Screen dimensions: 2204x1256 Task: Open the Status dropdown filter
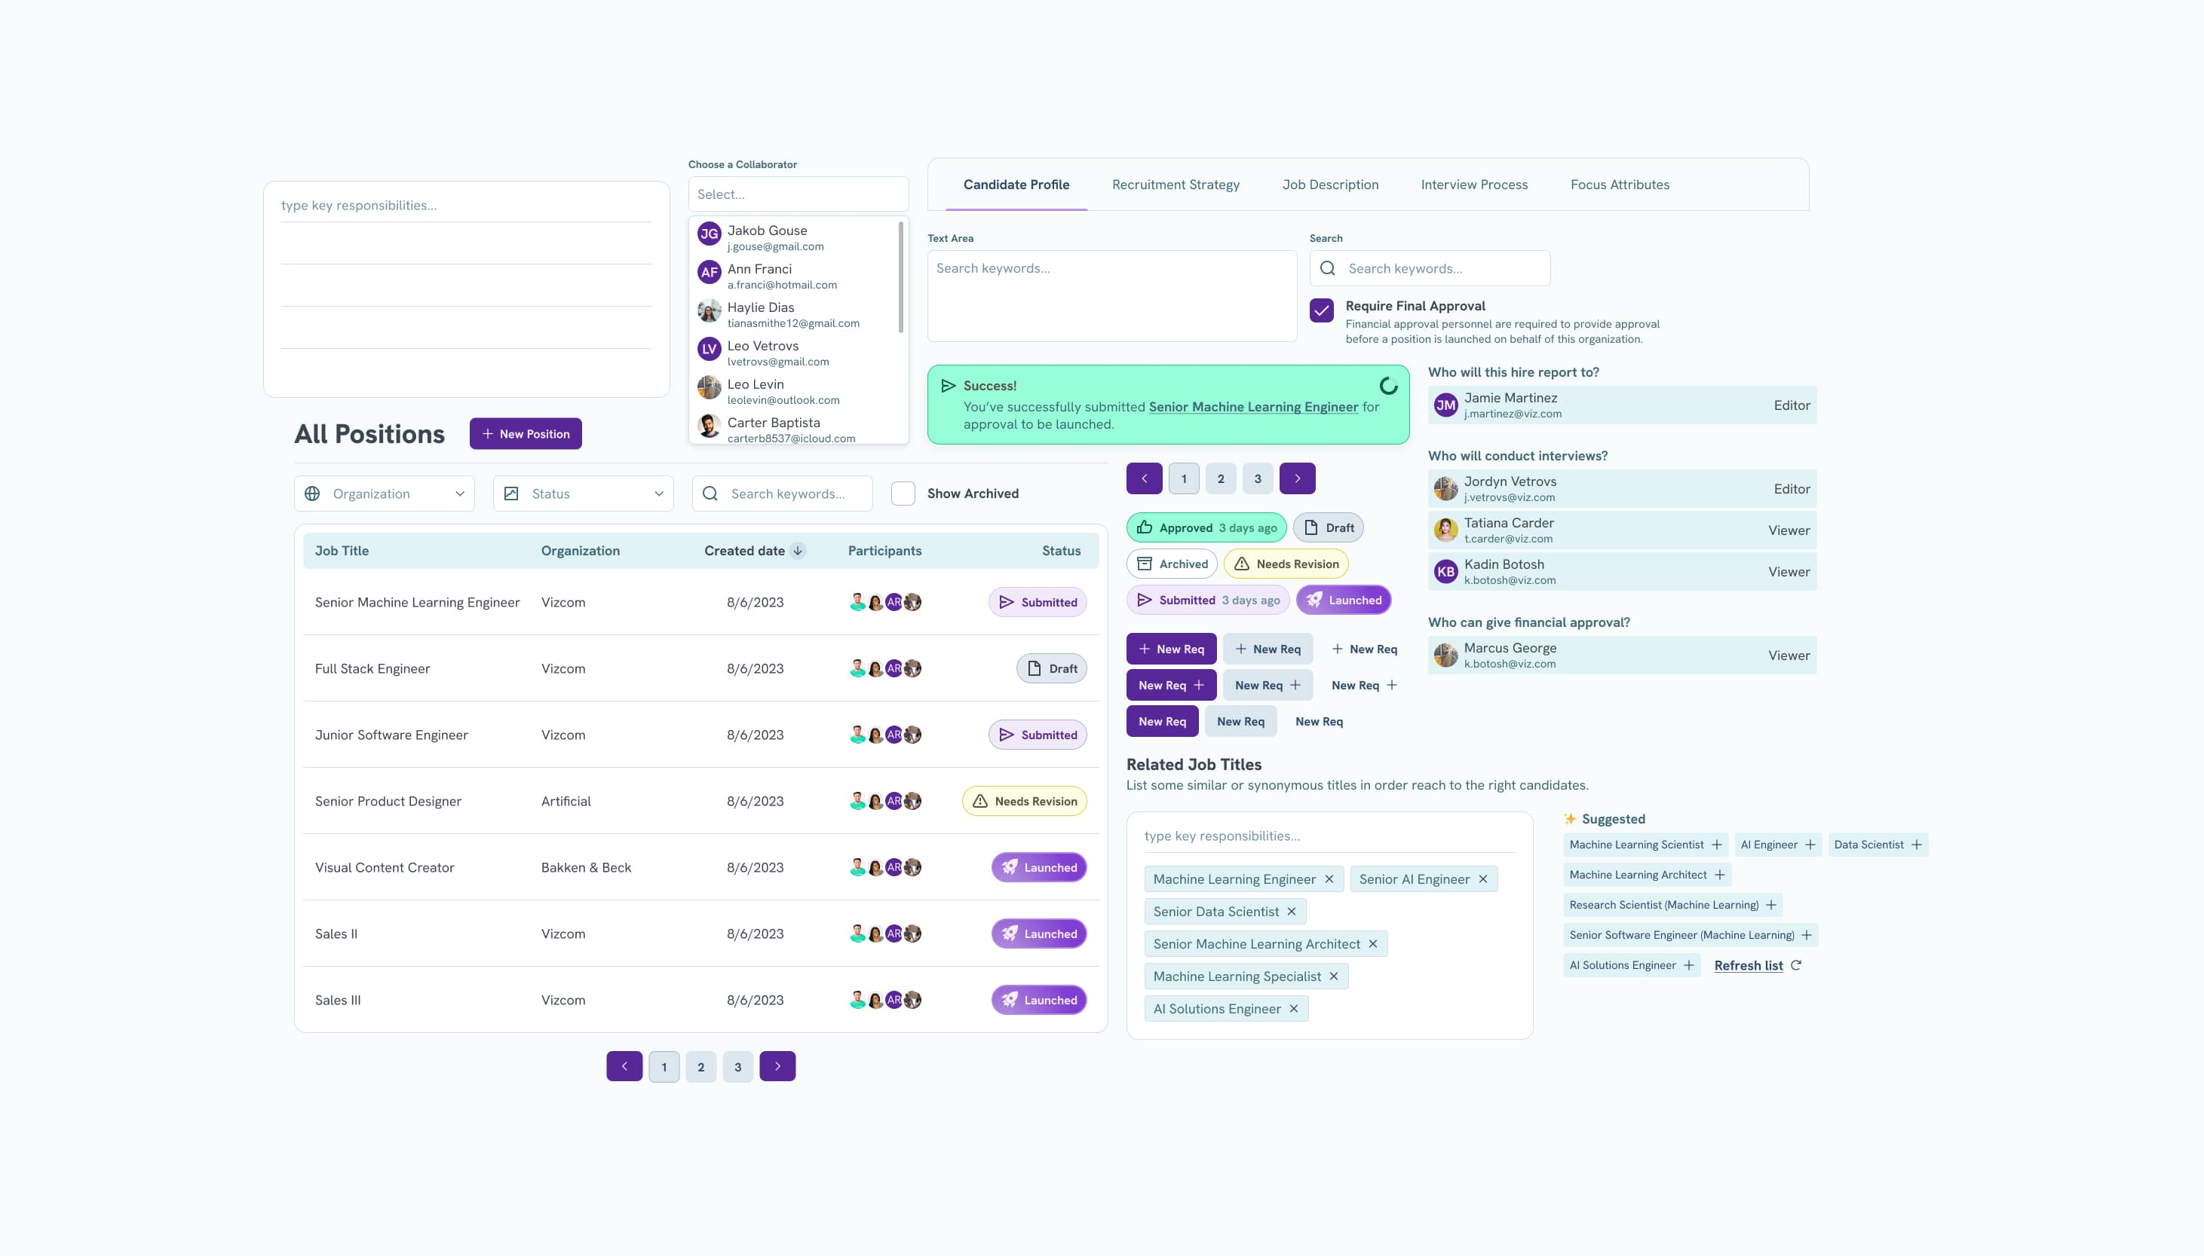tap(583, 494)
